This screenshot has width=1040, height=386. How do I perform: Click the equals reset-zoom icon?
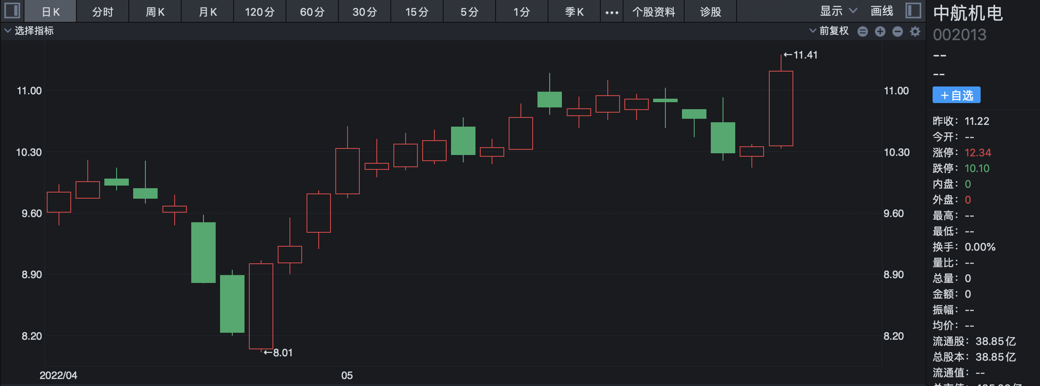862,31
